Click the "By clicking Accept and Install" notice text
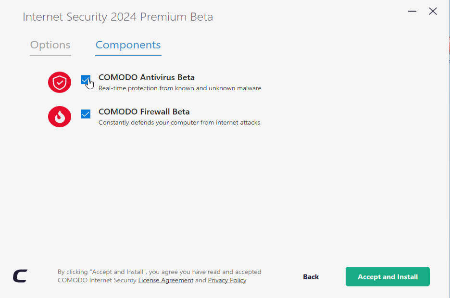Viewport: 450px width, 298px height. pos(159,272)
